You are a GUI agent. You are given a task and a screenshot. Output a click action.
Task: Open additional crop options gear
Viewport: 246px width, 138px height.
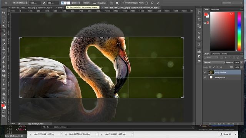click(x=117, y=3)
